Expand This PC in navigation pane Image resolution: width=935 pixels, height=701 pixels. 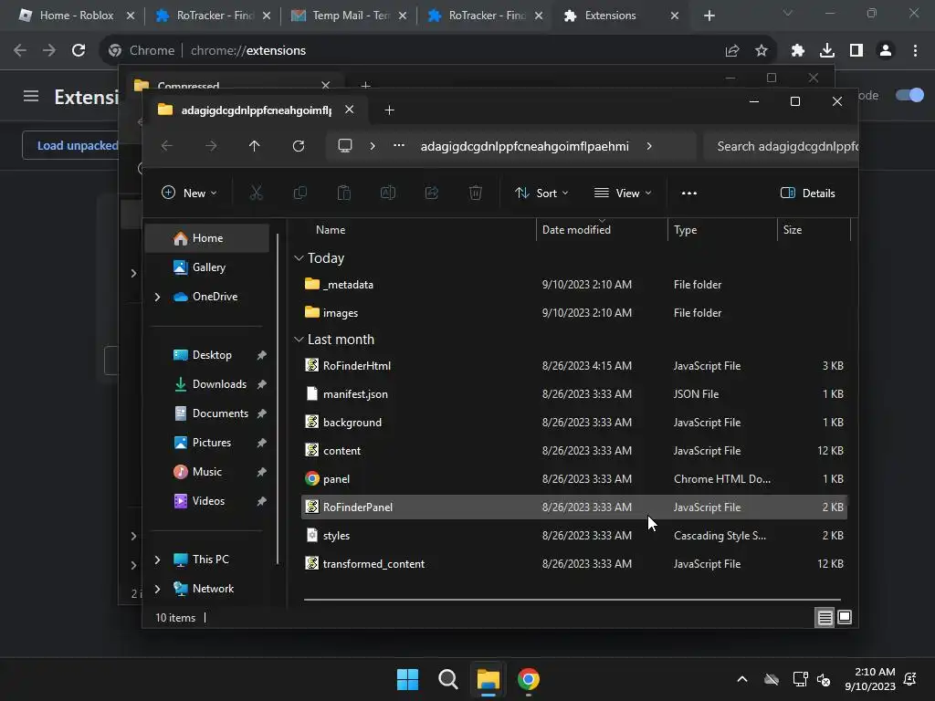pyautogui.click(x=157, y=560)
